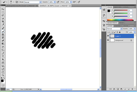Select the Blur tool
137x99 pixels.
[x=3, y=47]
